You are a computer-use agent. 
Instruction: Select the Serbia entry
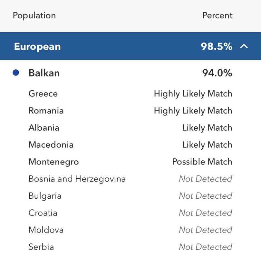tap(130, 247)
